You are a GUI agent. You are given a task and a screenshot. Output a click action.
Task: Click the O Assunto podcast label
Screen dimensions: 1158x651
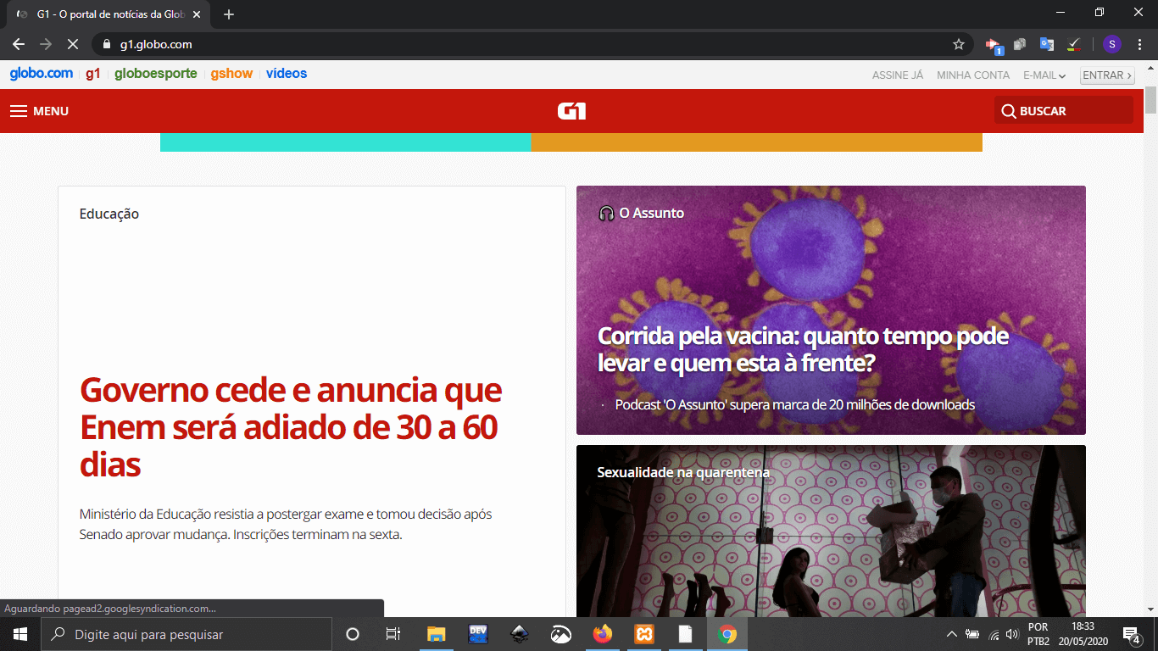(642, 213)
